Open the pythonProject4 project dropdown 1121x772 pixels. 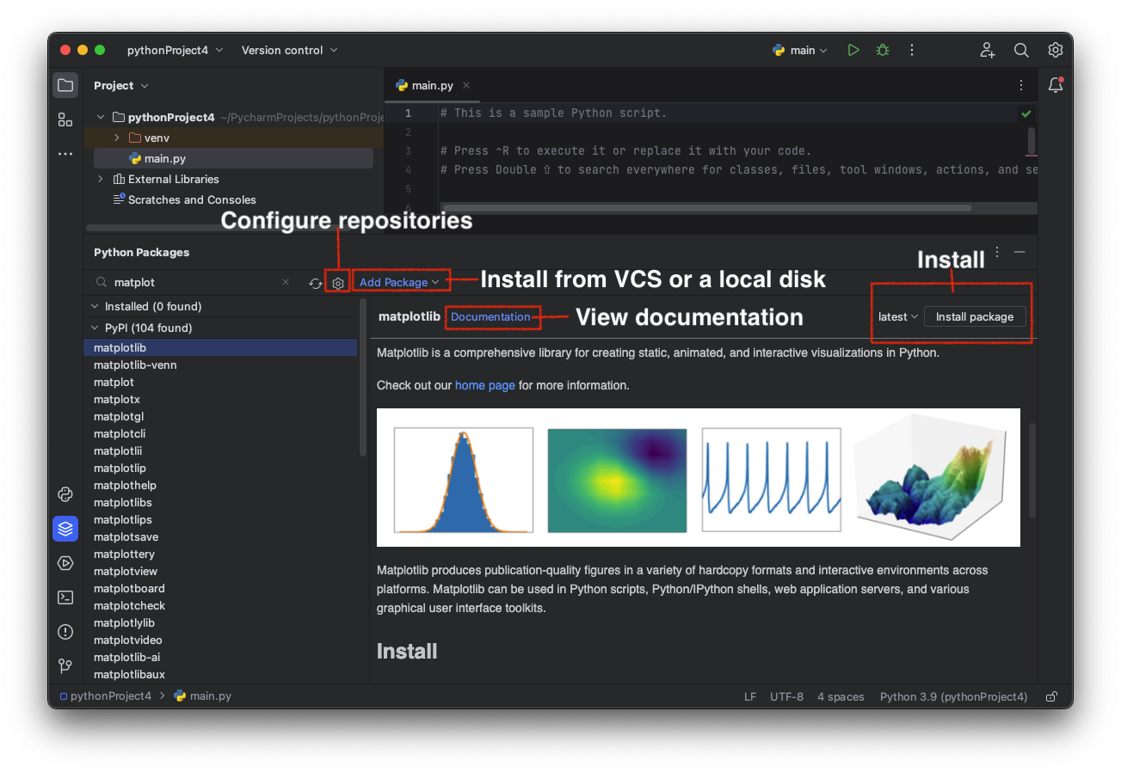pos(175,50)
